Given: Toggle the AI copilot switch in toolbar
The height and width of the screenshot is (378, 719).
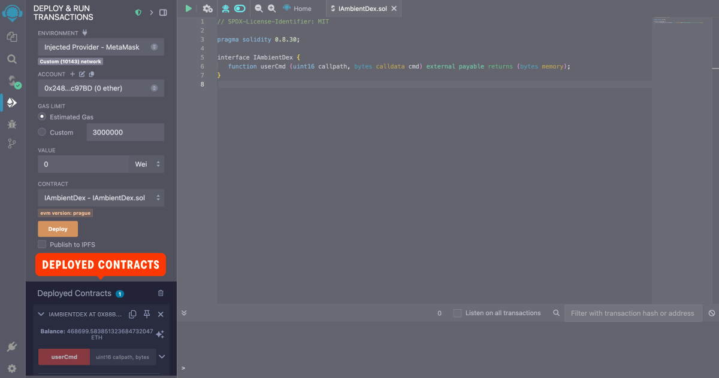Looking at the screenshot, I should (240, 8).
